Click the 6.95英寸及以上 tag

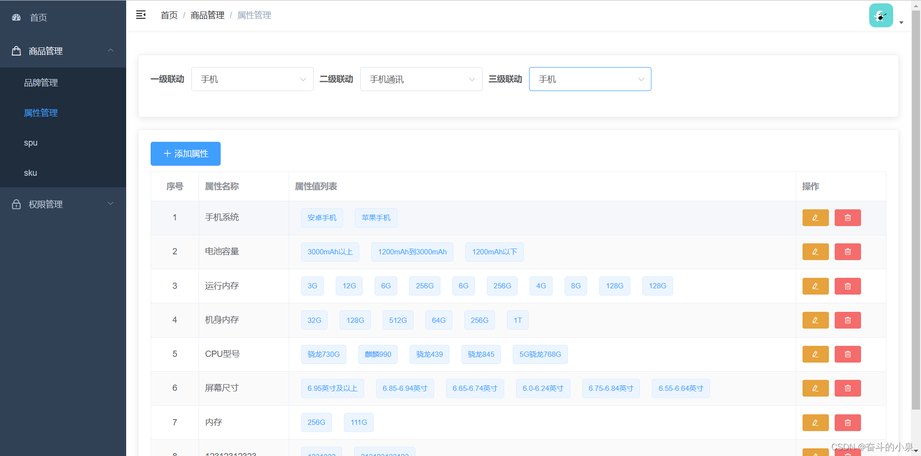pos(332,388)
